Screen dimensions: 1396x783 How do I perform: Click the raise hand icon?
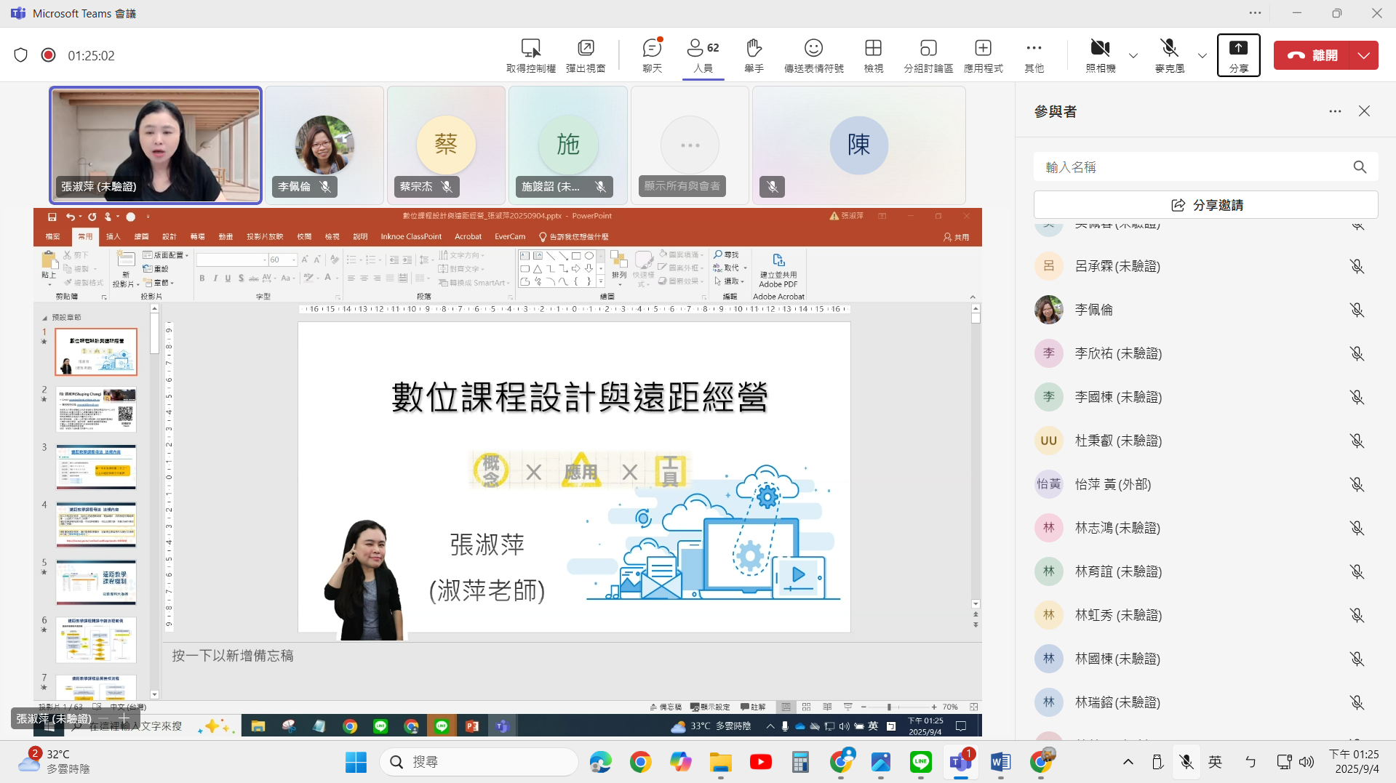click(x=754, y=55)
